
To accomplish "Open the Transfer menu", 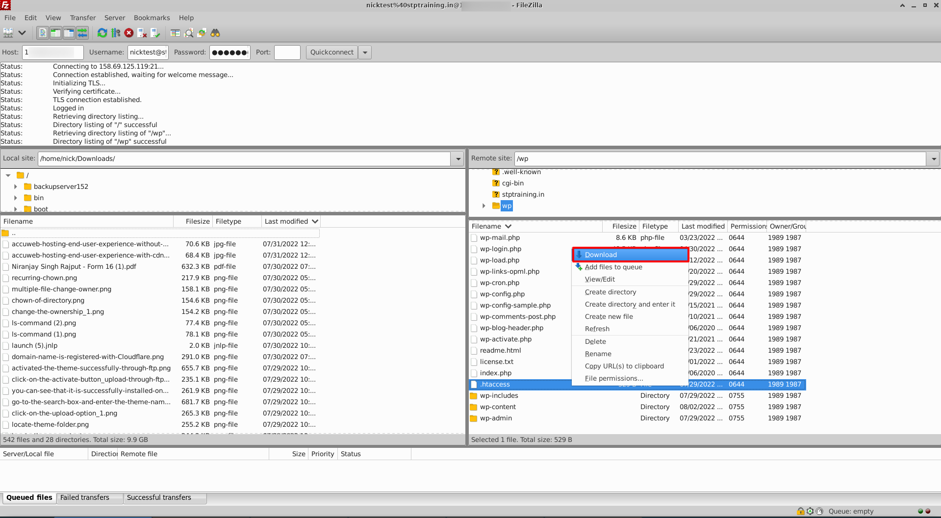I will tap(83, 18).
